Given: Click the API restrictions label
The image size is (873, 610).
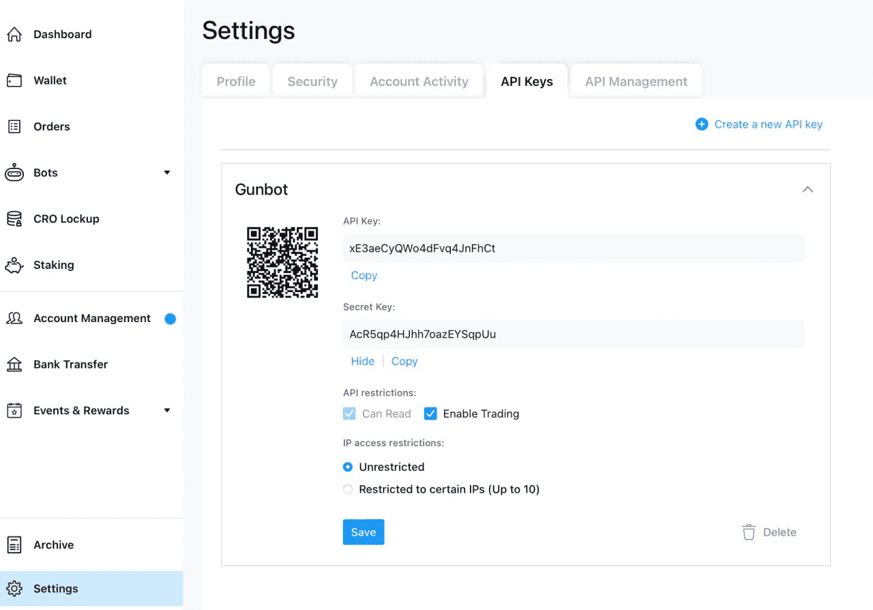Looking at the screenshot, I should tap(380, 393).
